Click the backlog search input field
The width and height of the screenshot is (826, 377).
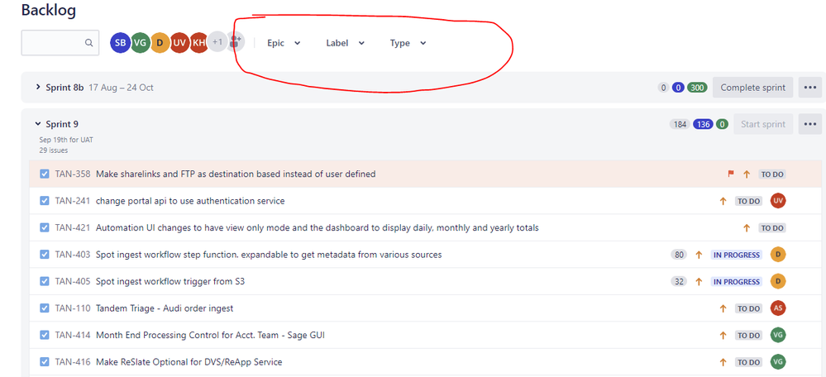coord(60,43)
